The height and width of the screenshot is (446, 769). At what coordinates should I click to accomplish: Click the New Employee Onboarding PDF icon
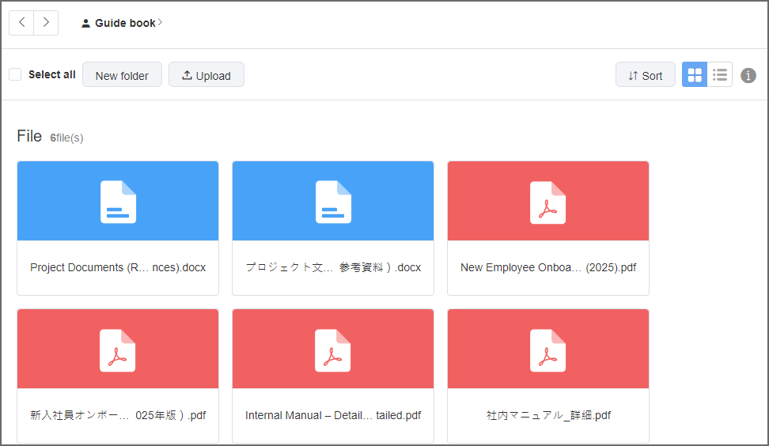click(x=548, y=202)
